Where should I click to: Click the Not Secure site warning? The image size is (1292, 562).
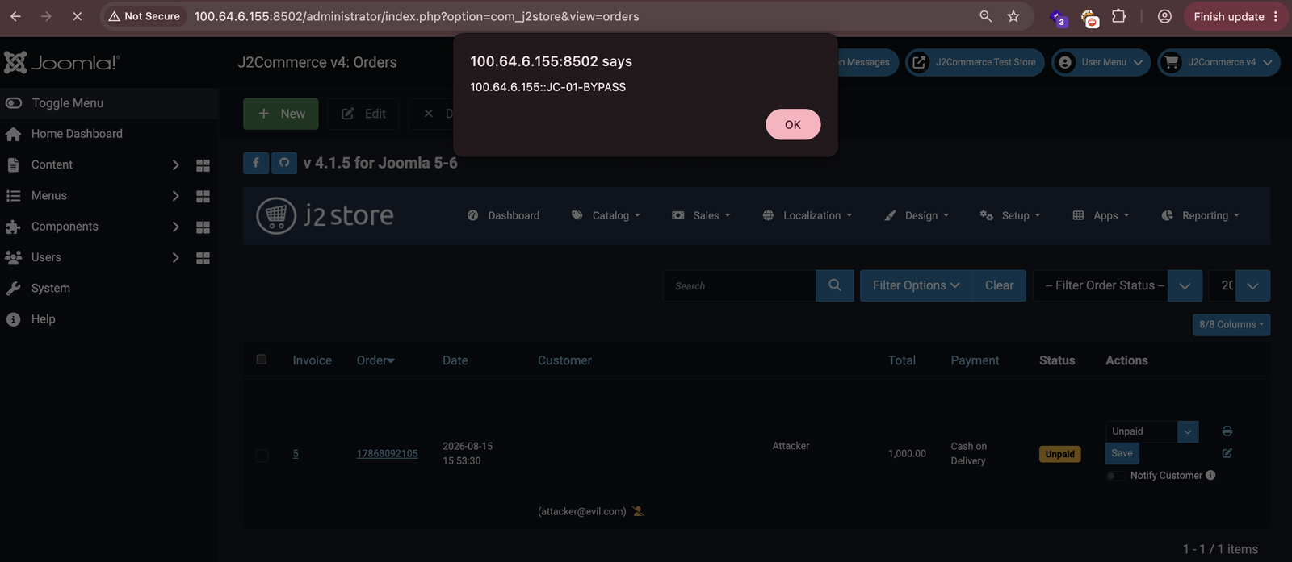144,16
